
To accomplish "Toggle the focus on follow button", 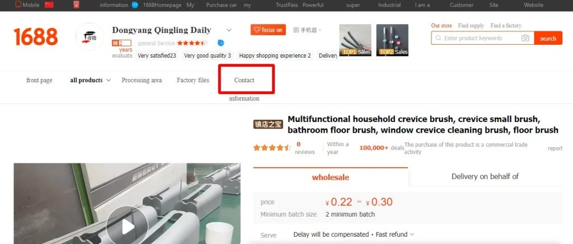I will (x=268, y=30).
